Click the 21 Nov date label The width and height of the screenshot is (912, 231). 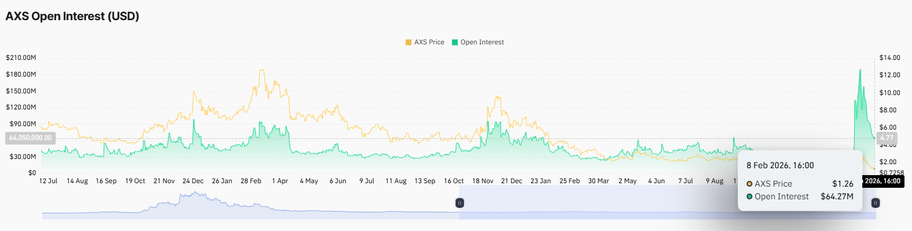coord(164,181)
